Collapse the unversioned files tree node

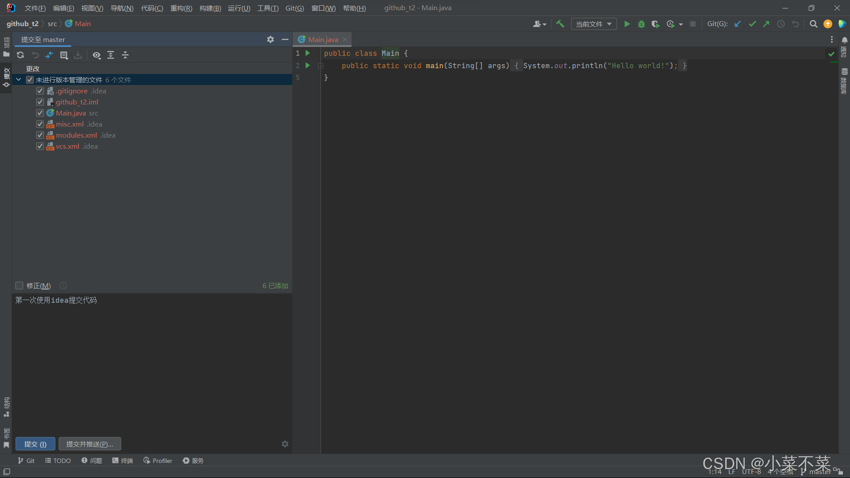(x=19, y=80)
